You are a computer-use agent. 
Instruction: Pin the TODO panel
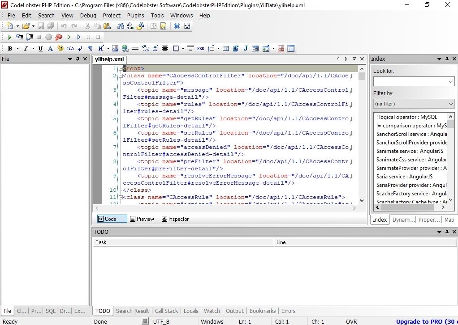click(447, 232)
